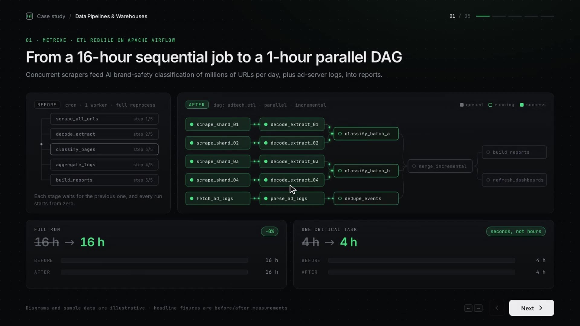This screenshot has height=326, width=580.
Task: Select the classify_pages step 3/5 row
Action: coord(104,149)
